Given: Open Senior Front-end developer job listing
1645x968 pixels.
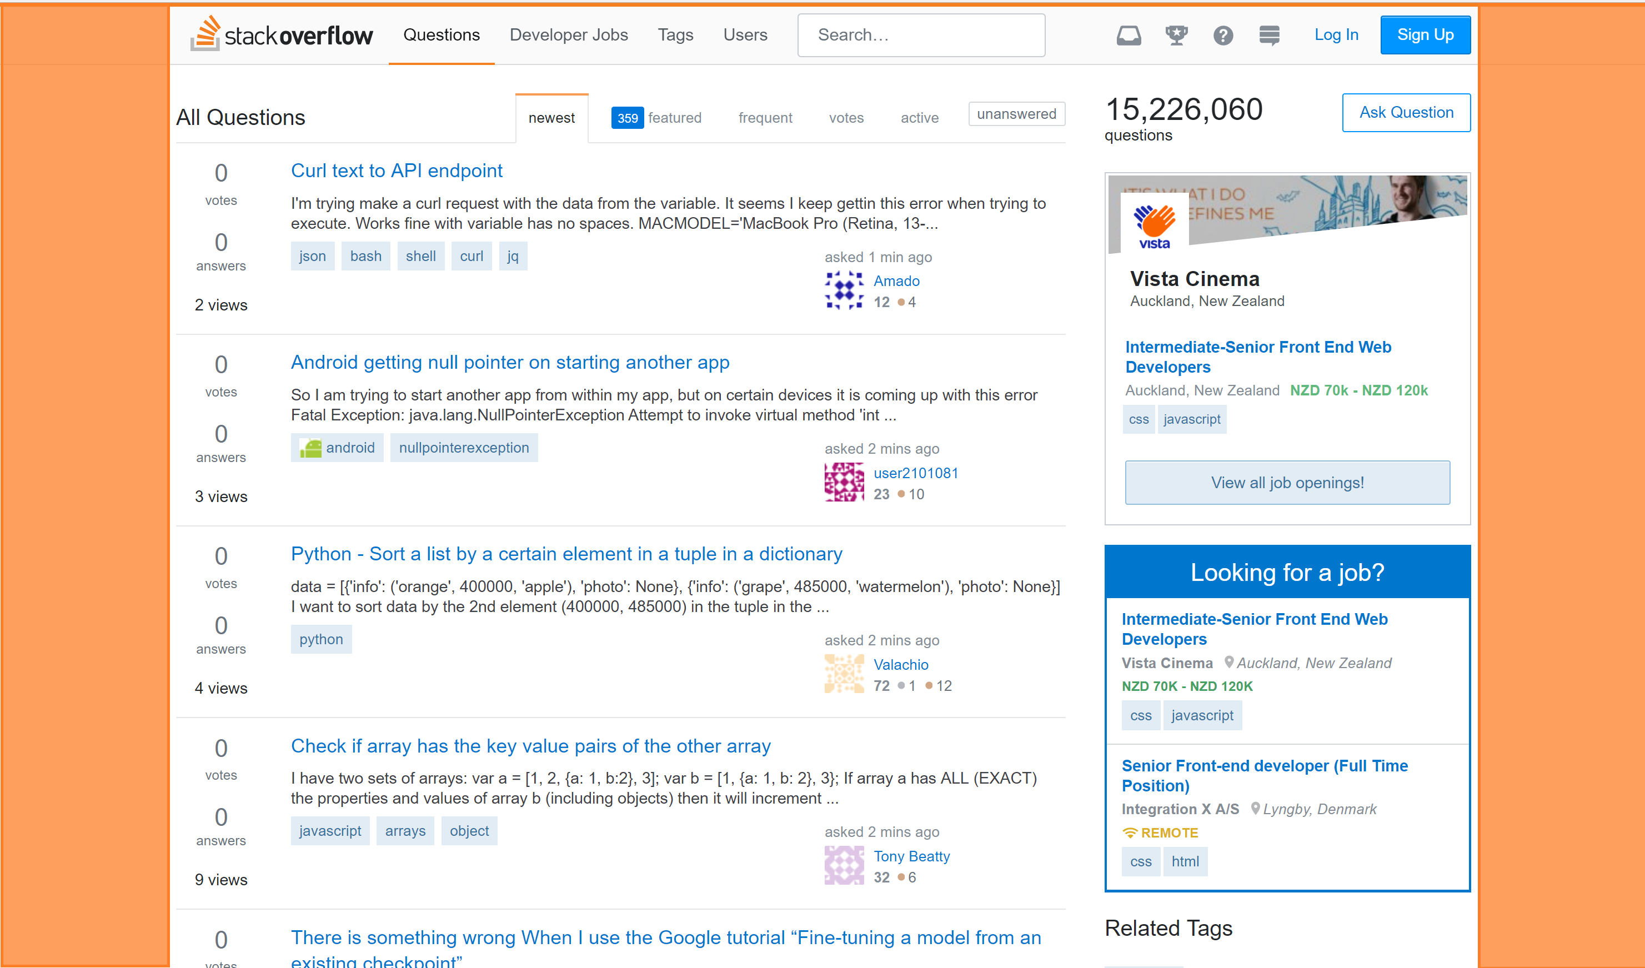Looking at the screenshot, I should [1264, 775].
